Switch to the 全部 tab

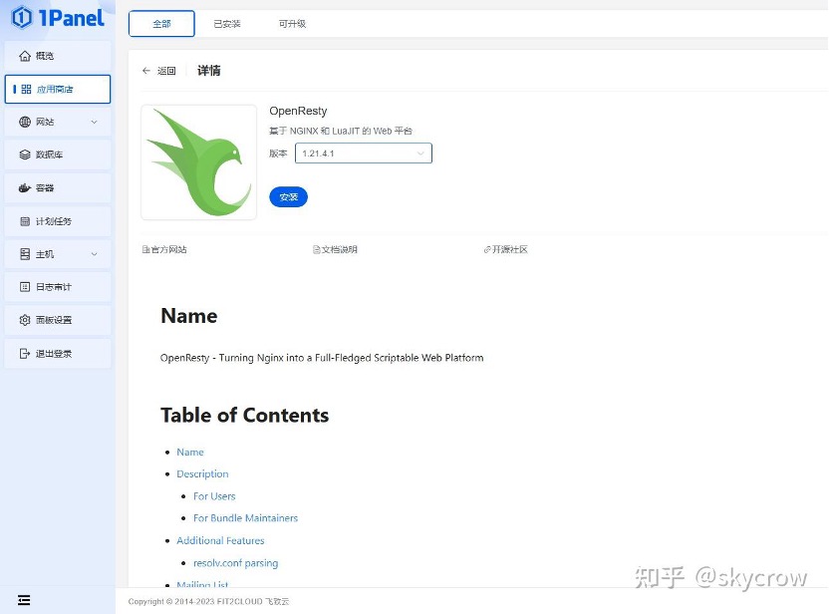pyautogui.click(x=161, y=24)
